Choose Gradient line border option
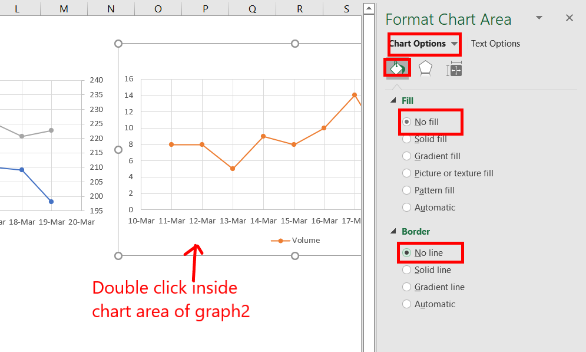Screen dimensions: 586x352 (x=406, y=287)
